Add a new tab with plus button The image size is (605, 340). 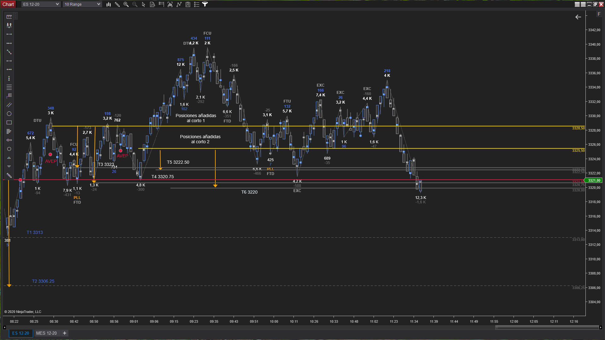[65, 333]
